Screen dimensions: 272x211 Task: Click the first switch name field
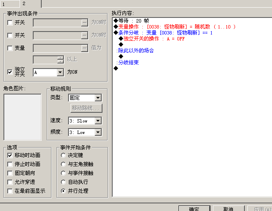pos(57,23)
